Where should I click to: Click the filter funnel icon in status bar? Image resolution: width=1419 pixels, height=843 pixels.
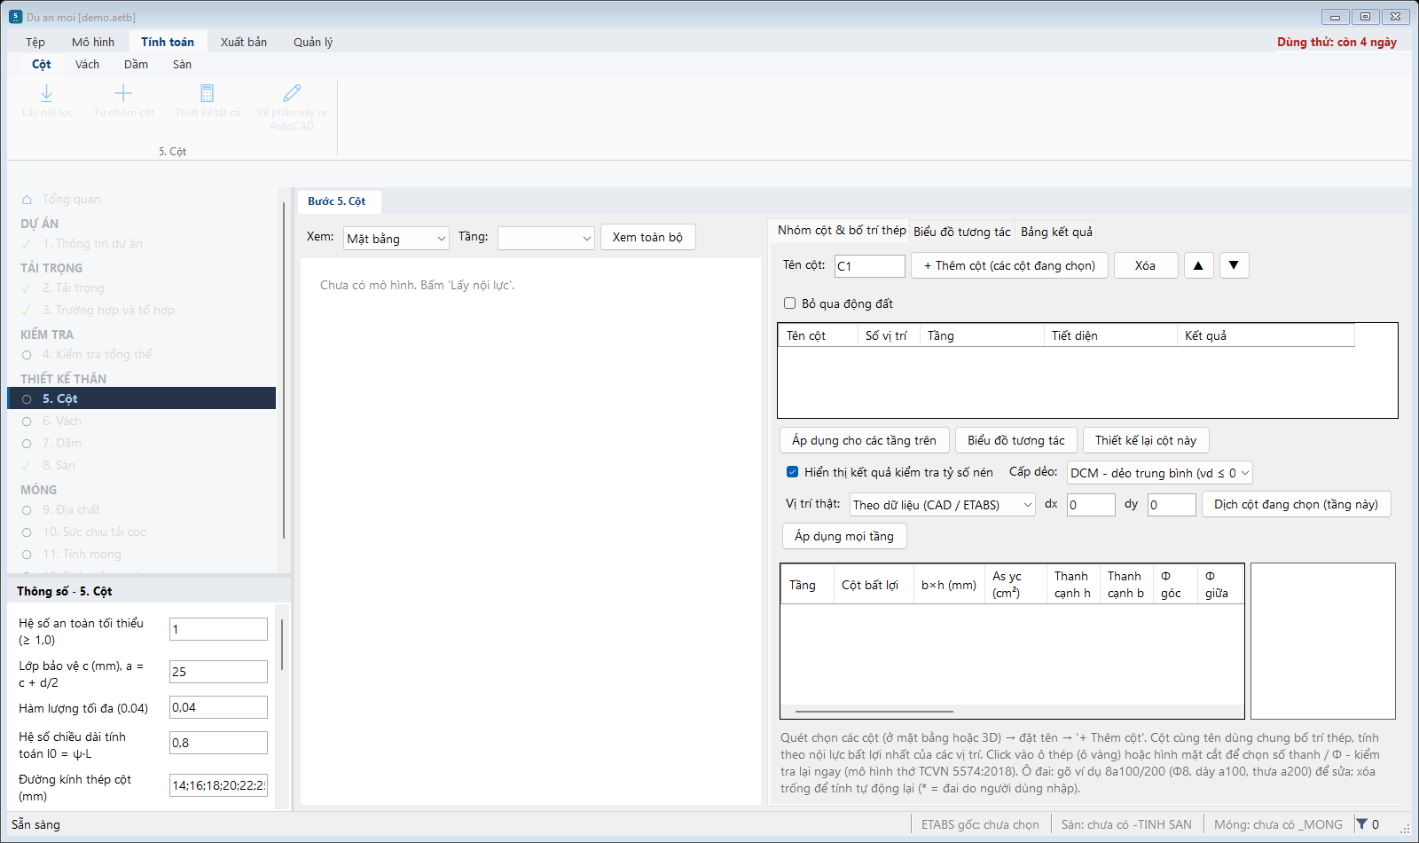(1362, 824)
